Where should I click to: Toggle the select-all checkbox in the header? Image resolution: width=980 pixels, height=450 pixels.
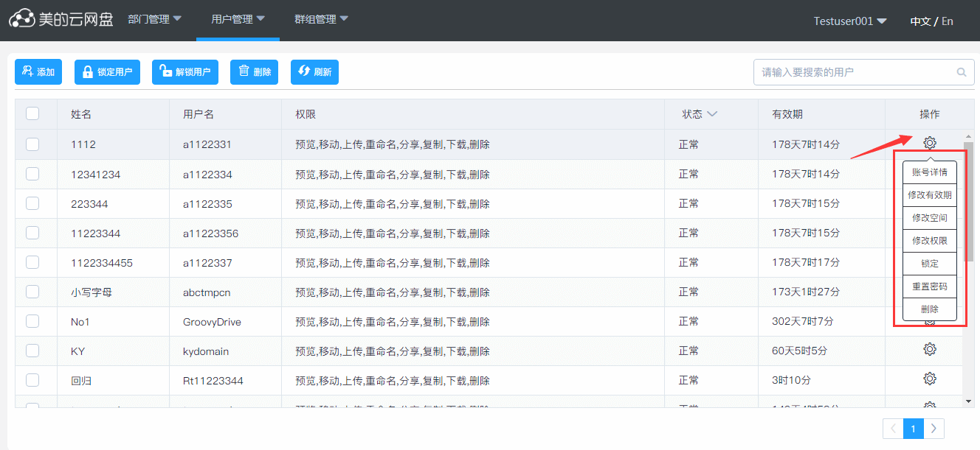click(32, 113)
